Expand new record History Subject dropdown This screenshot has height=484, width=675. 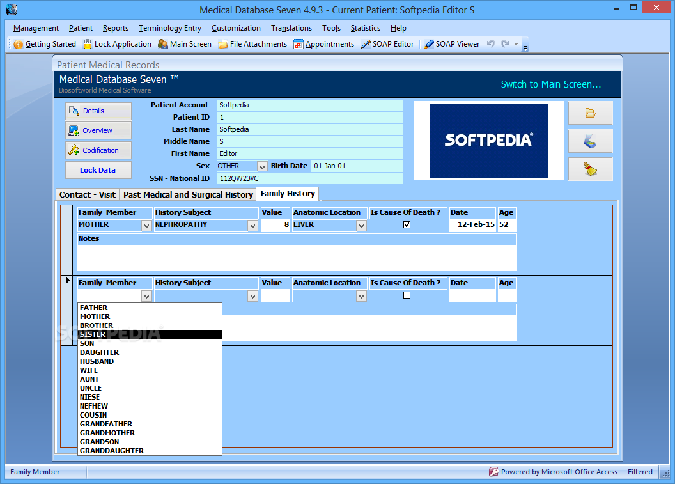[252, 296]
